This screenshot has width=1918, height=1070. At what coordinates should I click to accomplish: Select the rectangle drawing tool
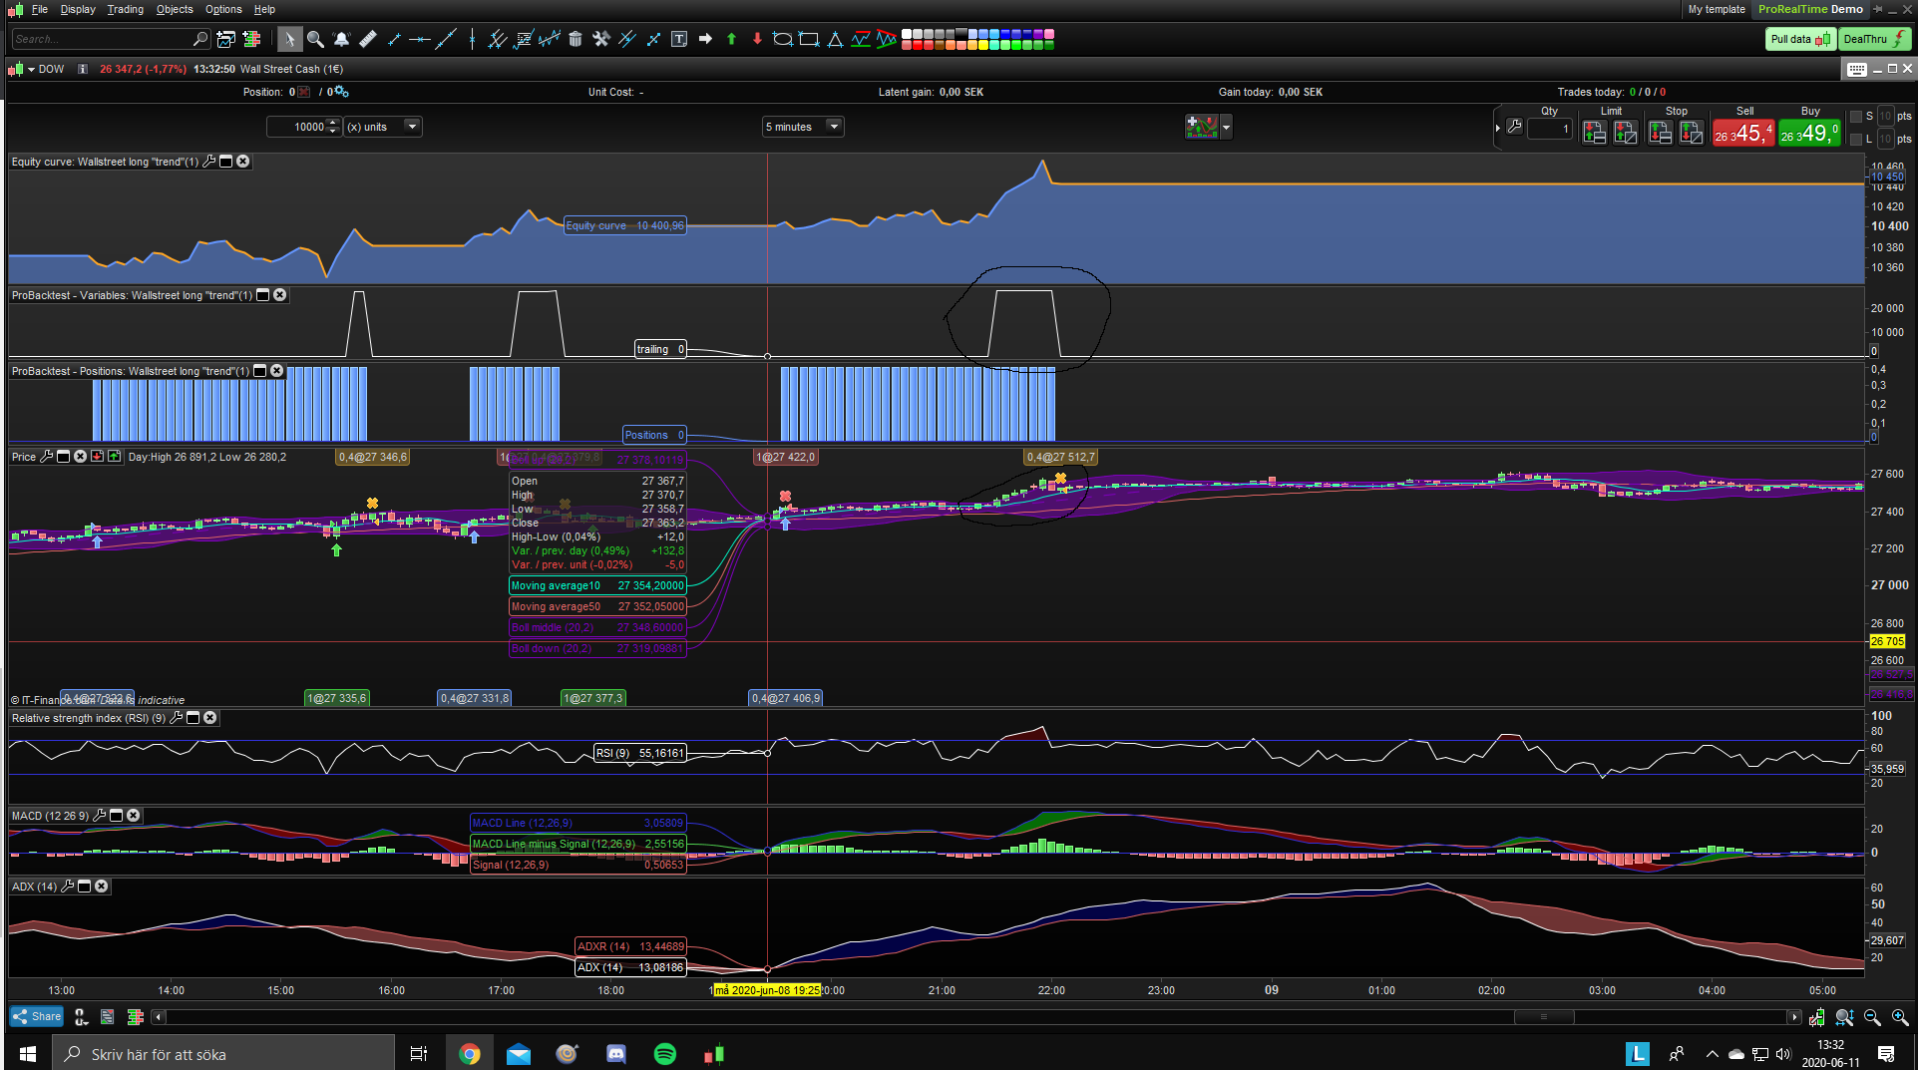(x=809, y=39)
